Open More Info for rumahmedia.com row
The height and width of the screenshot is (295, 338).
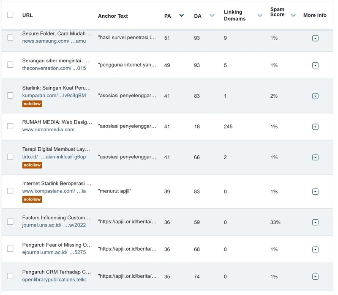(x=315, y=127)
